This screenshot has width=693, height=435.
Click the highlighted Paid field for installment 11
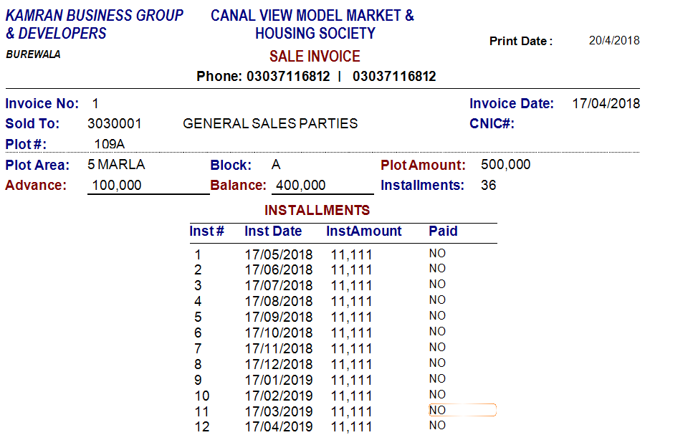click(x=462, y=410)
